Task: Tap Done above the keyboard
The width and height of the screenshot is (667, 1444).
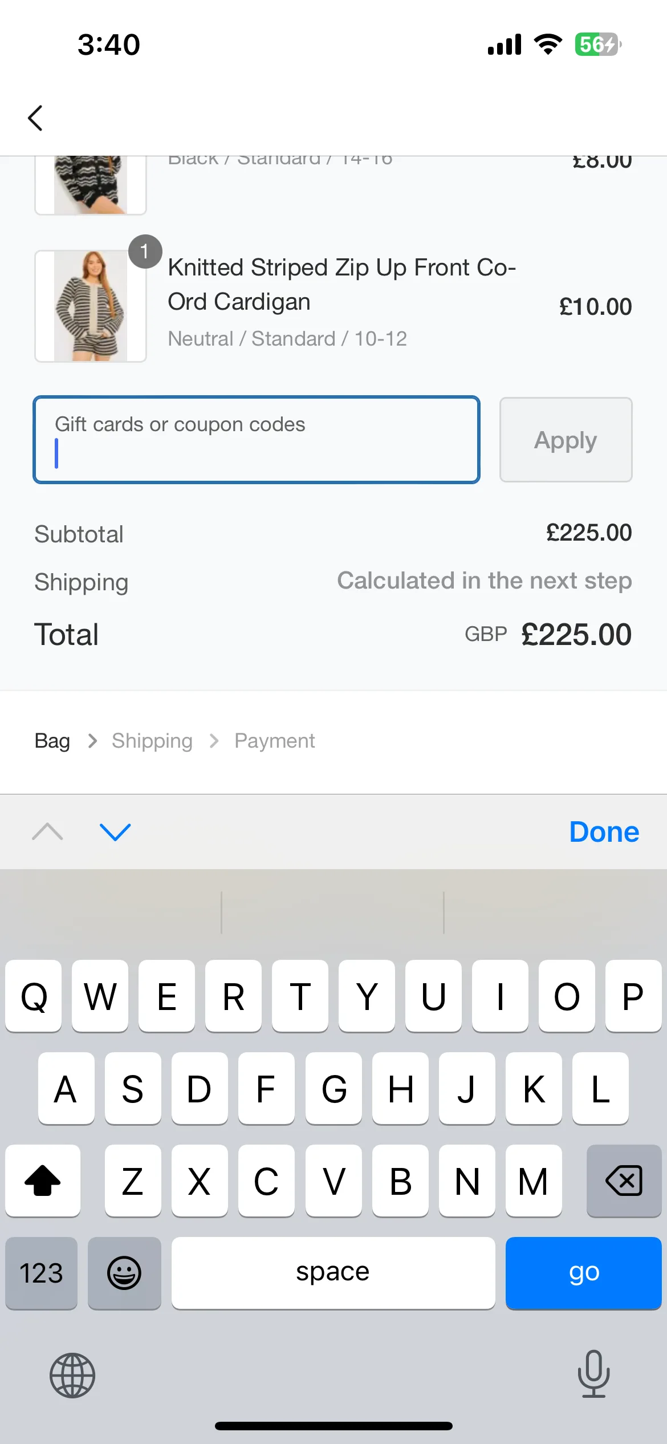Action: 604,831
